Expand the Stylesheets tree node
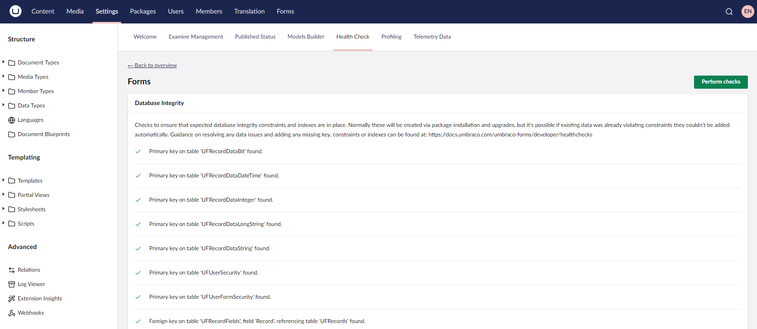Screen dimensions: 757x329 [x=4, y=209]
